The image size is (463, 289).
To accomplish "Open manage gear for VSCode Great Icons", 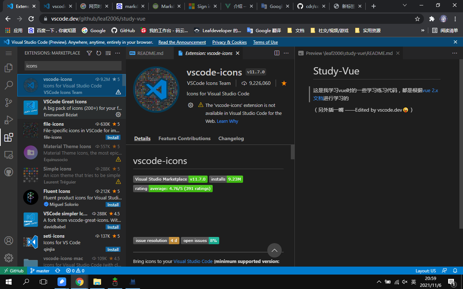I will pos(118,115).
